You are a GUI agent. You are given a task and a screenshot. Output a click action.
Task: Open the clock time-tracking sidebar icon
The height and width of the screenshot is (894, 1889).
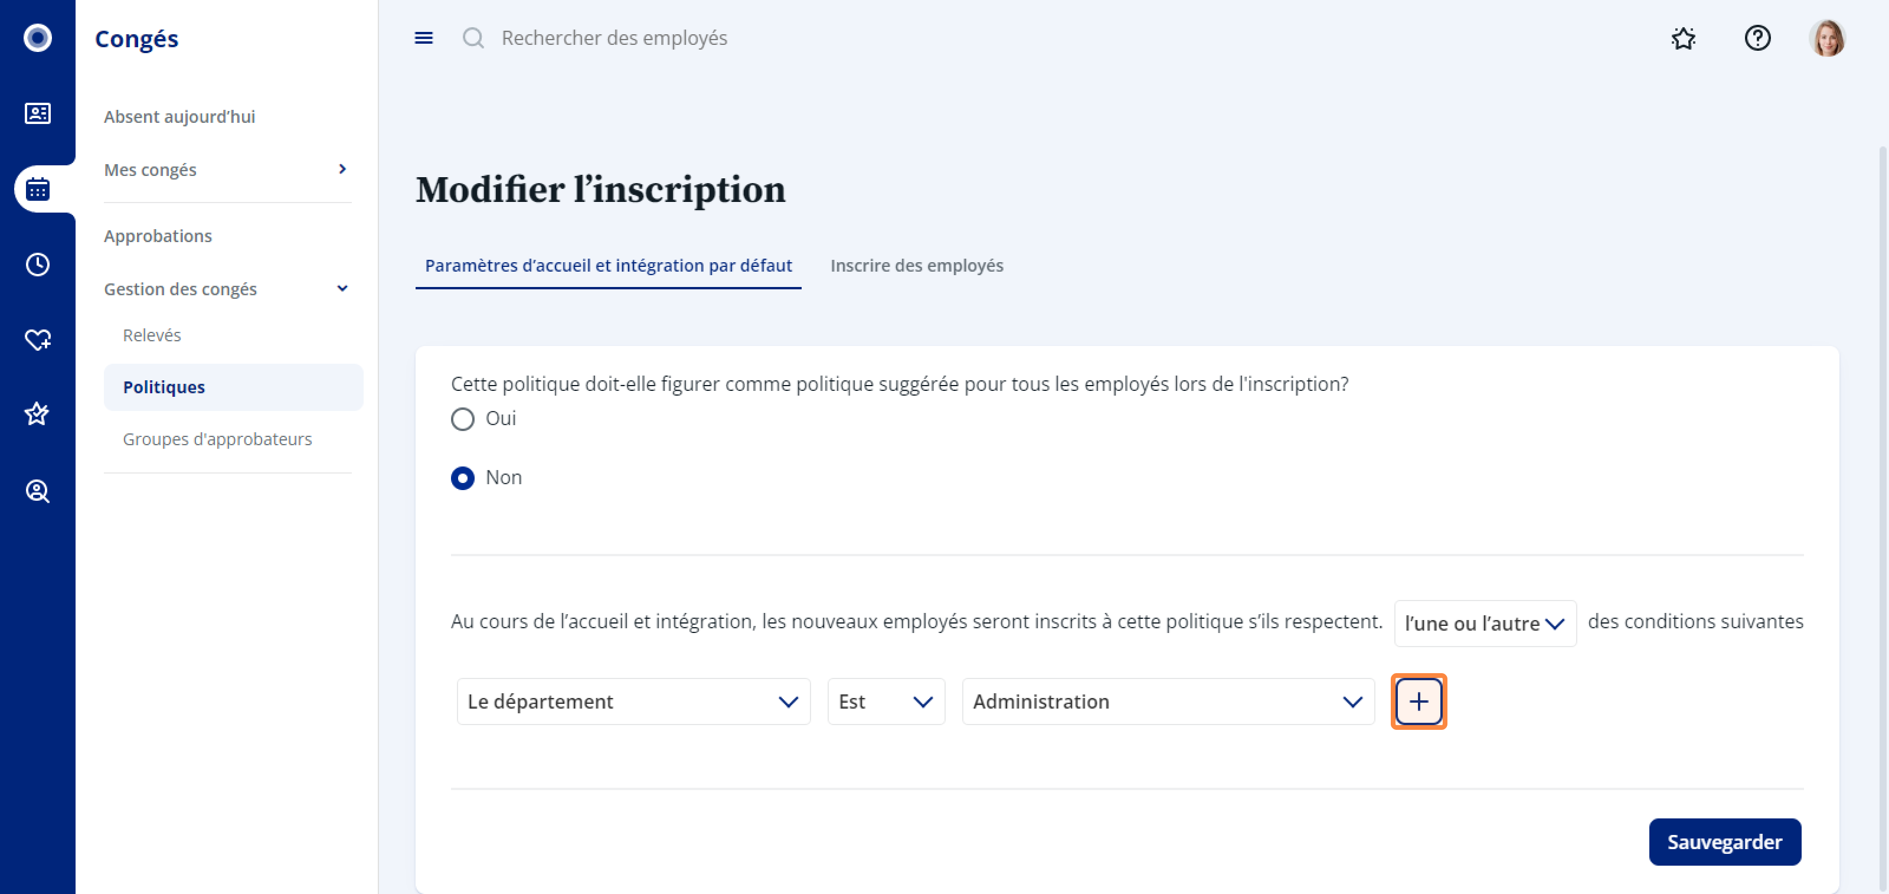[37, 264]
